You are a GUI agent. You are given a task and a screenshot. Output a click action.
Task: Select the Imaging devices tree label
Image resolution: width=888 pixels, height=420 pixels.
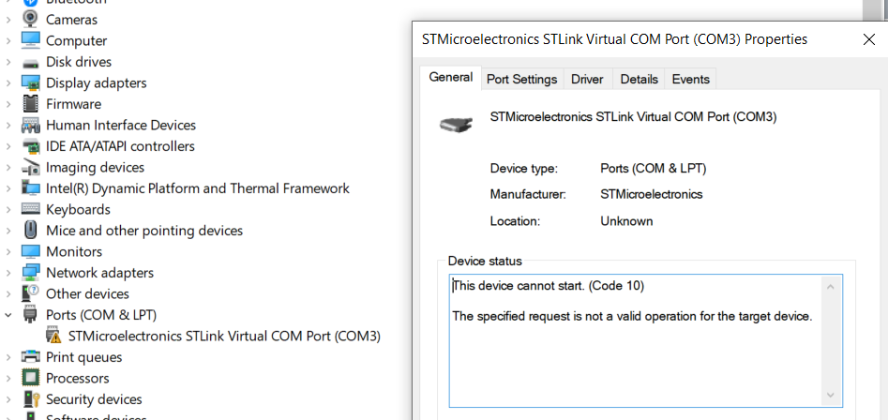click(x=95, y=168)
